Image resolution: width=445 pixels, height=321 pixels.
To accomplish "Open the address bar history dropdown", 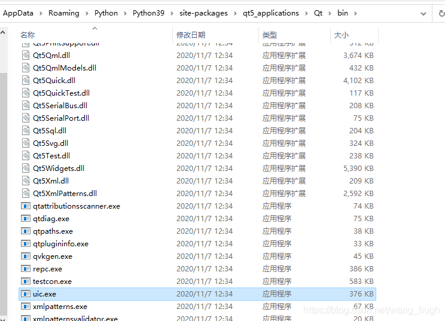I will pos(423,14).
